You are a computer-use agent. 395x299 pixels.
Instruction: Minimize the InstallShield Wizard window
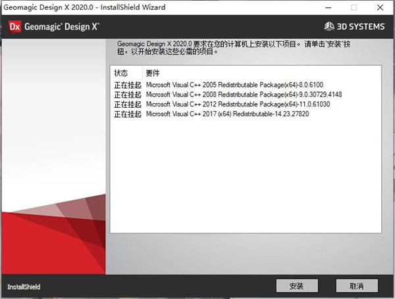coord(328,7)
